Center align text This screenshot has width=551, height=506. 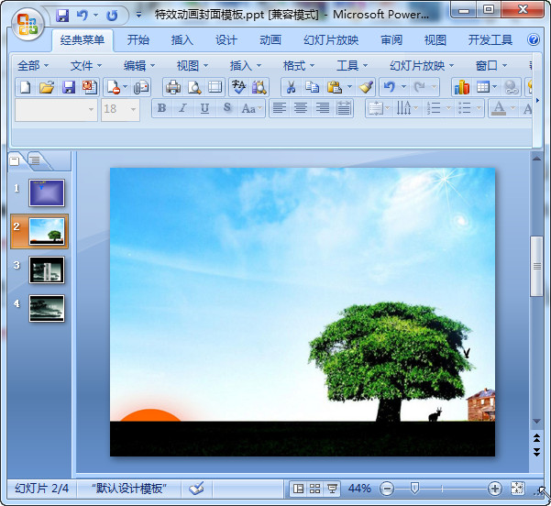(x=301, y=108)
